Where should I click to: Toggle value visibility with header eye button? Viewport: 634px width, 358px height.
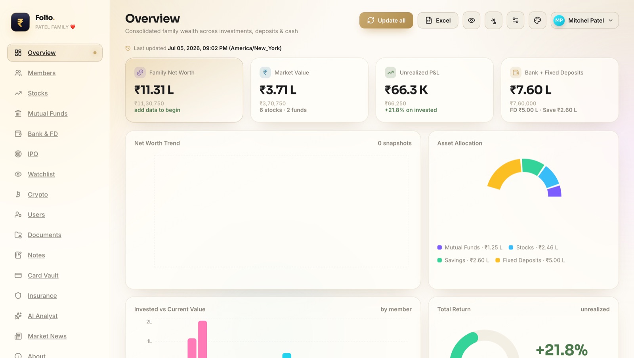click(x=472, y=21)
